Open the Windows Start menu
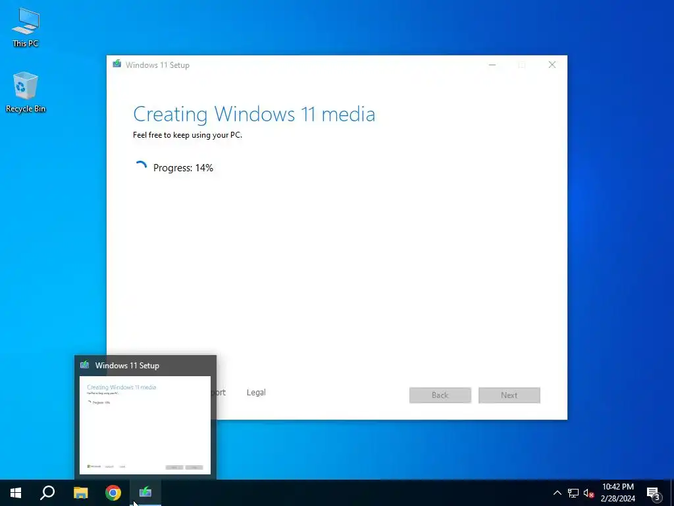The image size is (674, 506). [16, 493]
